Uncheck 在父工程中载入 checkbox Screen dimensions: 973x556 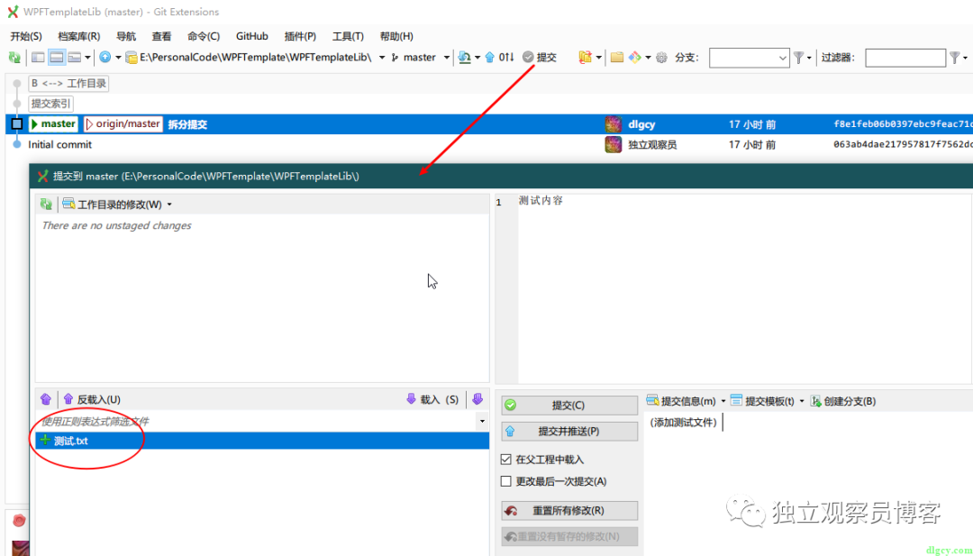click(x=506, y=459)
